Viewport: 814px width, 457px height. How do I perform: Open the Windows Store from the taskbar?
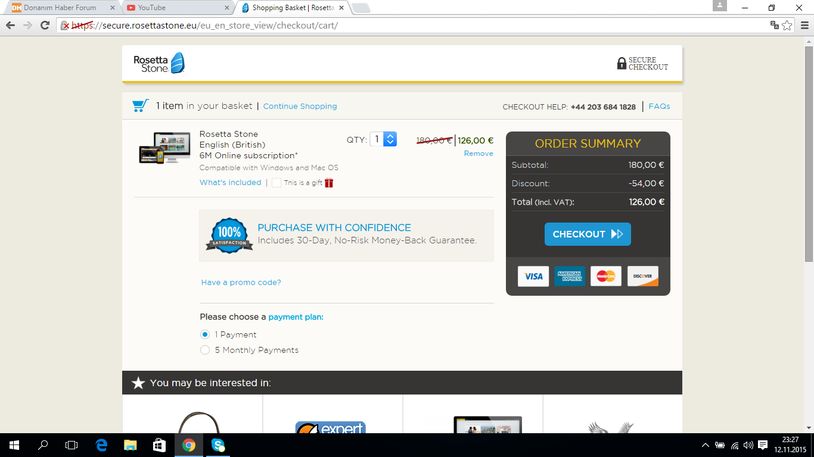tap(159, 445)
